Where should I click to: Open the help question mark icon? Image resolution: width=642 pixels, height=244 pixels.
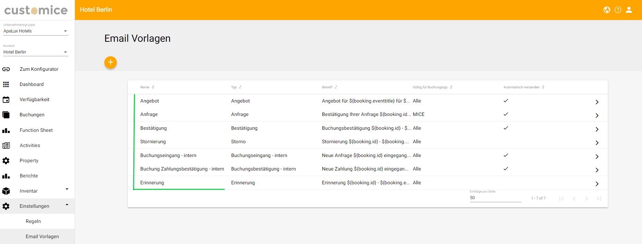pyautogui.click(x=618, y=10)
